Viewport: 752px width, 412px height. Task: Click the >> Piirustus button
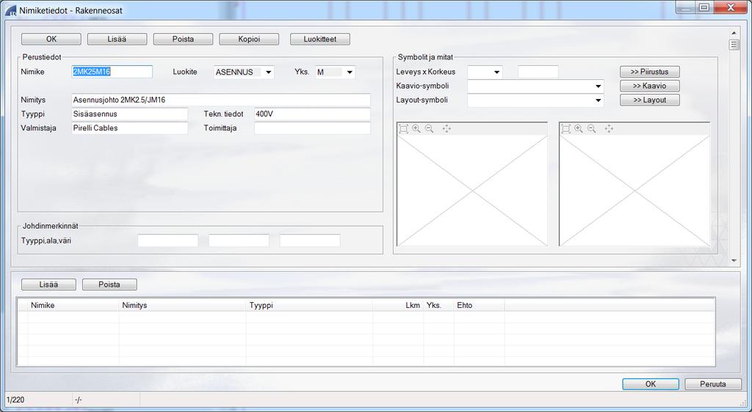(649, 72)
